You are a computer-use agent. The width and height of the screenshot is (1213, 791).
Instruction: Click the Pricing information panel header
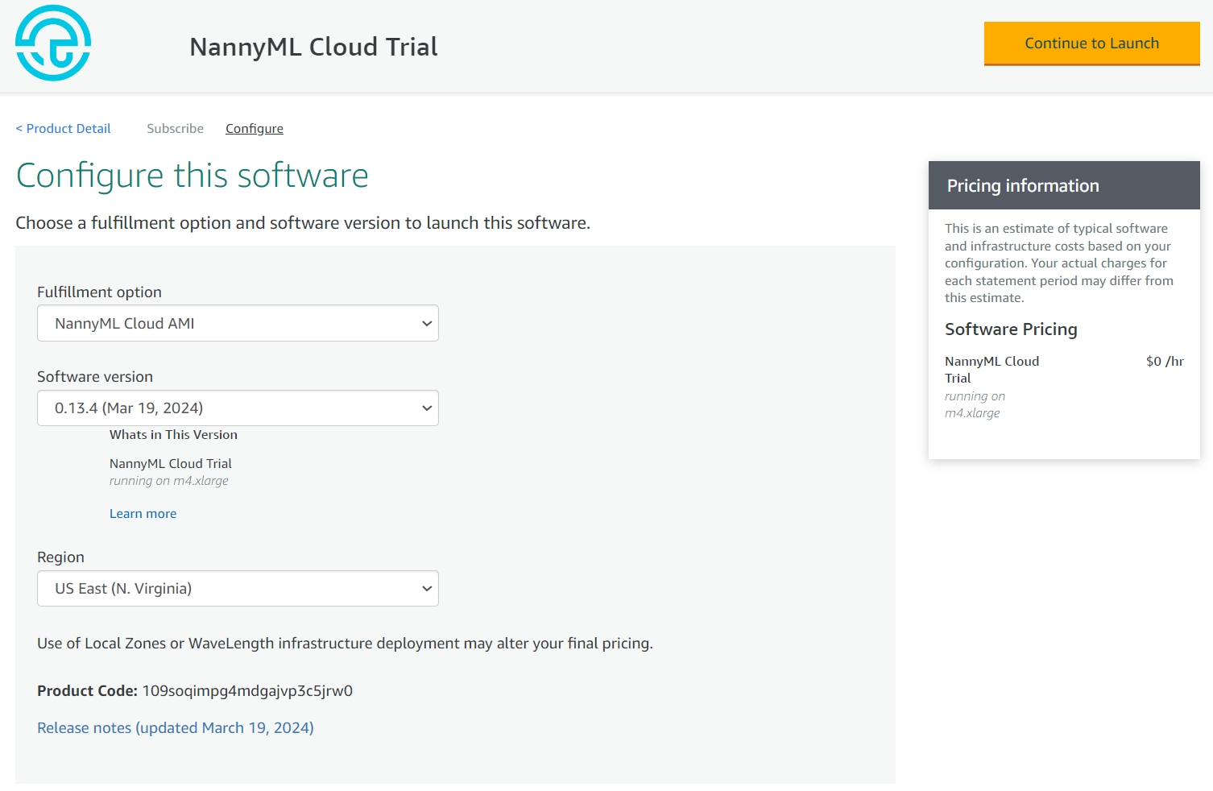click(1063, 186)
